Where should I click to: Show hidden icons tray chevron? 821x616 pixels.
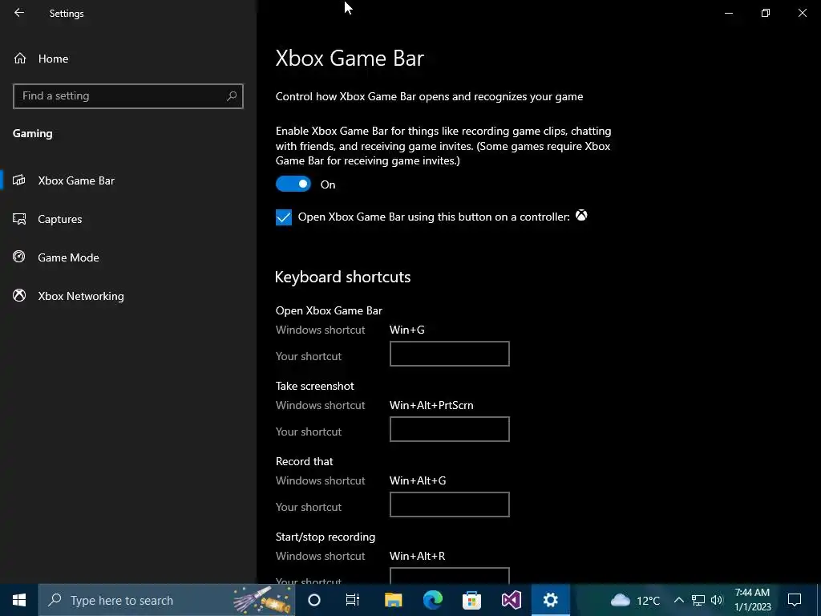pyautogui.click(x=678, y=600)
